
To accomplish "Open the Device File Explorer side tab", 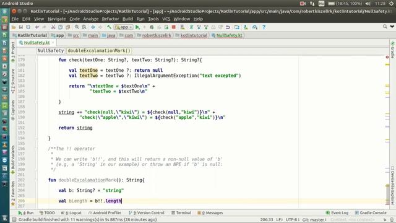I will (x=392, y=185).
